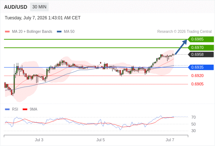
Task: Click the 30 MIN timeframe badge
Action: click(39, 7)
